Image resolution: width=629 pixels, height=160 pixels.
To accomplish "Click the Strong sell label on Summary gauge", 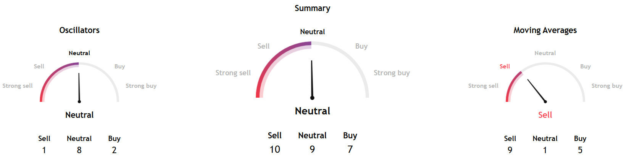I will (233, 73).
